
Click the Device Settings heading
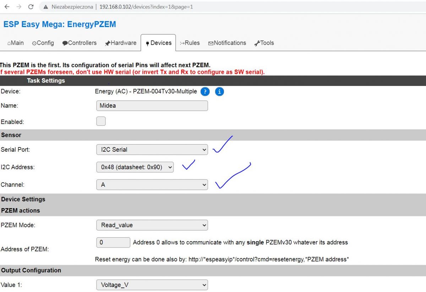point(23,199)
